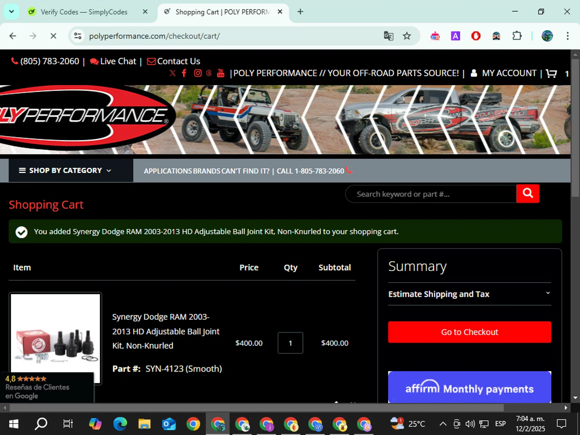580x435 pixels.
Task: Click the shopping cart icon in header
Action: point(551,73)
